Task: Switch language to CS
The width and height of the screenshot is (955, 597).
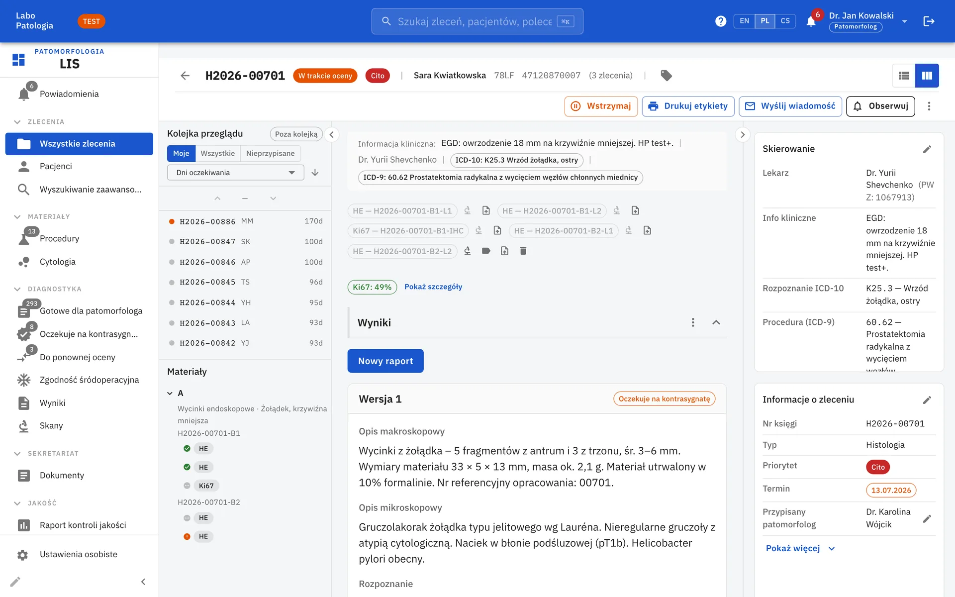Action: click(785, 21)
